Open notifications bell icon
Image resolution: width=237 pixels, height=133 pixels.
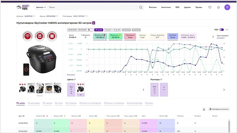pos(218,7)
